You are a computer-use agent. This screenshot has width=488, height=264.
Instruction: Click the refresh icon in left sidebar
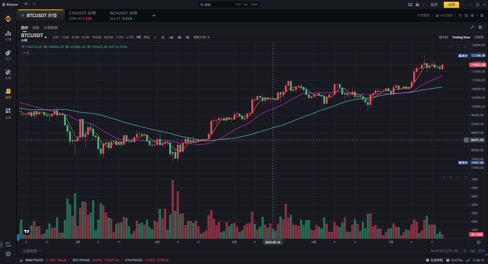click(x=8, y=244)
